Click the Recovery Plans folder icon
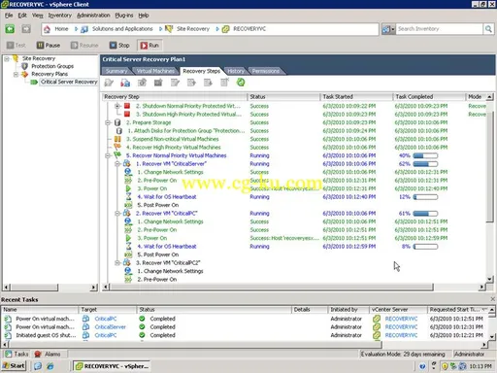Screen dimensions: 497x373 [x=24, y=74]
